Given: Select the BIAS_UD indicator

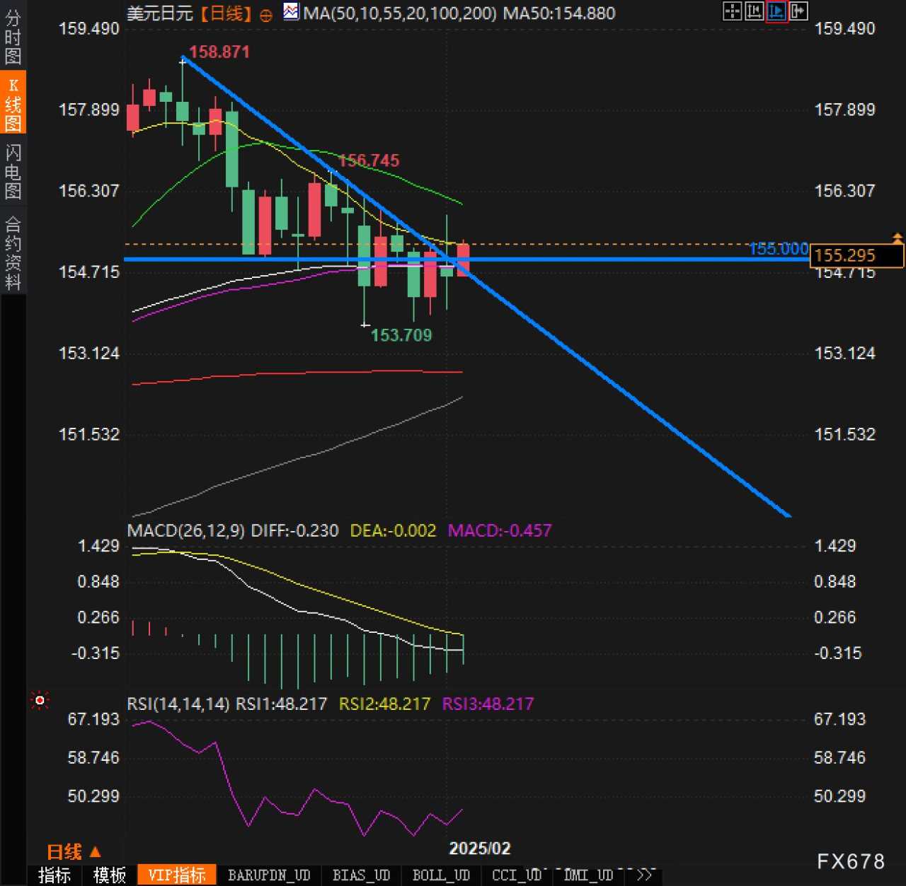Looking at the screenshot, I should click(361, 875).
